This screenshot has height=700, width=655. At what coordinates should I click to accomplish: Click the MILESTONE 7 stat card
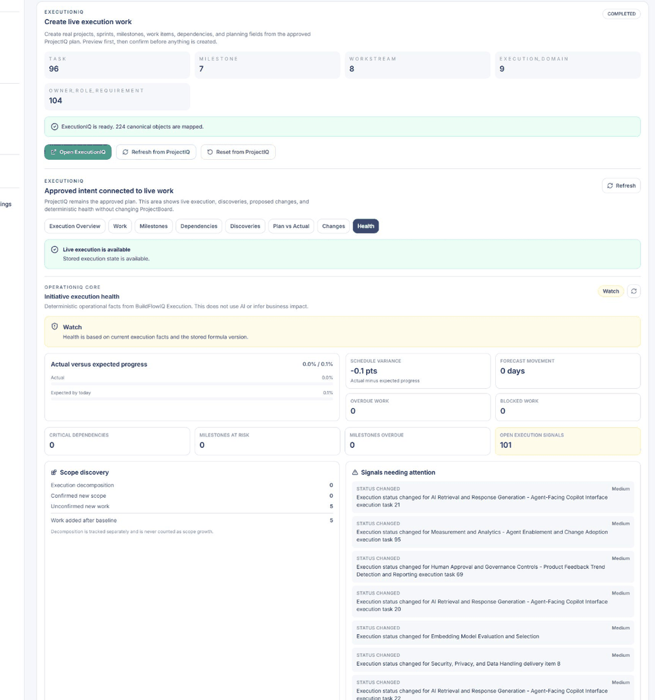267,65
